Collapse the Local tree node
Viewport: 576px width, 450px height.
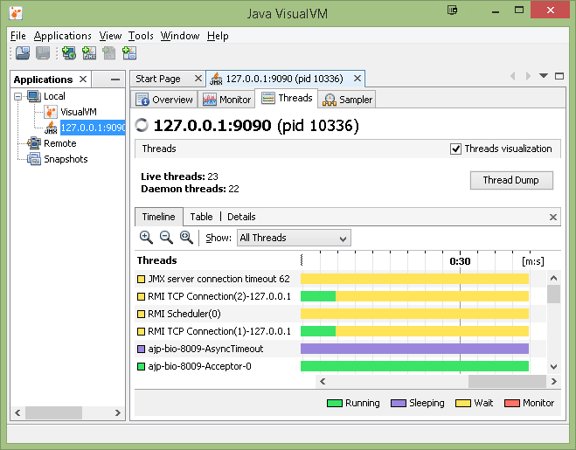point(17,97)
